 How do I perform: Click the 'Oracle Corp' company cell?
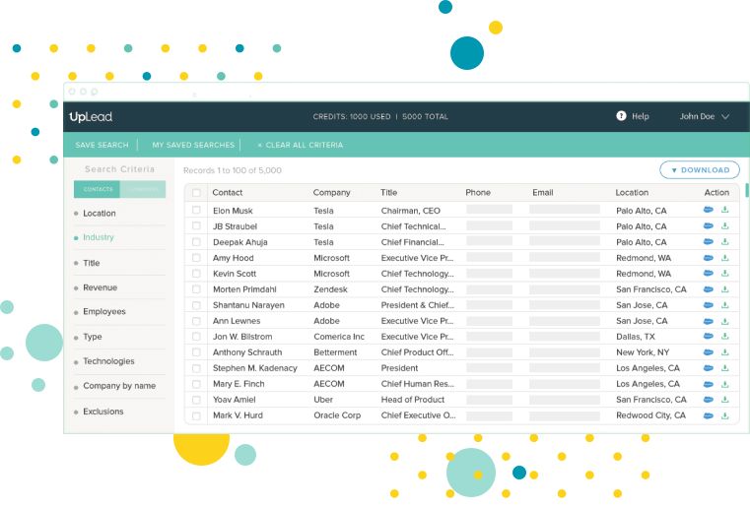(x=337, y=415)
